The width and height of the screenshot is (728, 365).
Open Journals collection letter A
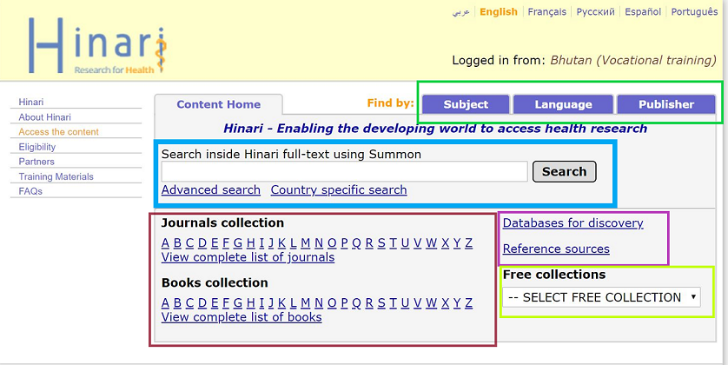point(165,242)
